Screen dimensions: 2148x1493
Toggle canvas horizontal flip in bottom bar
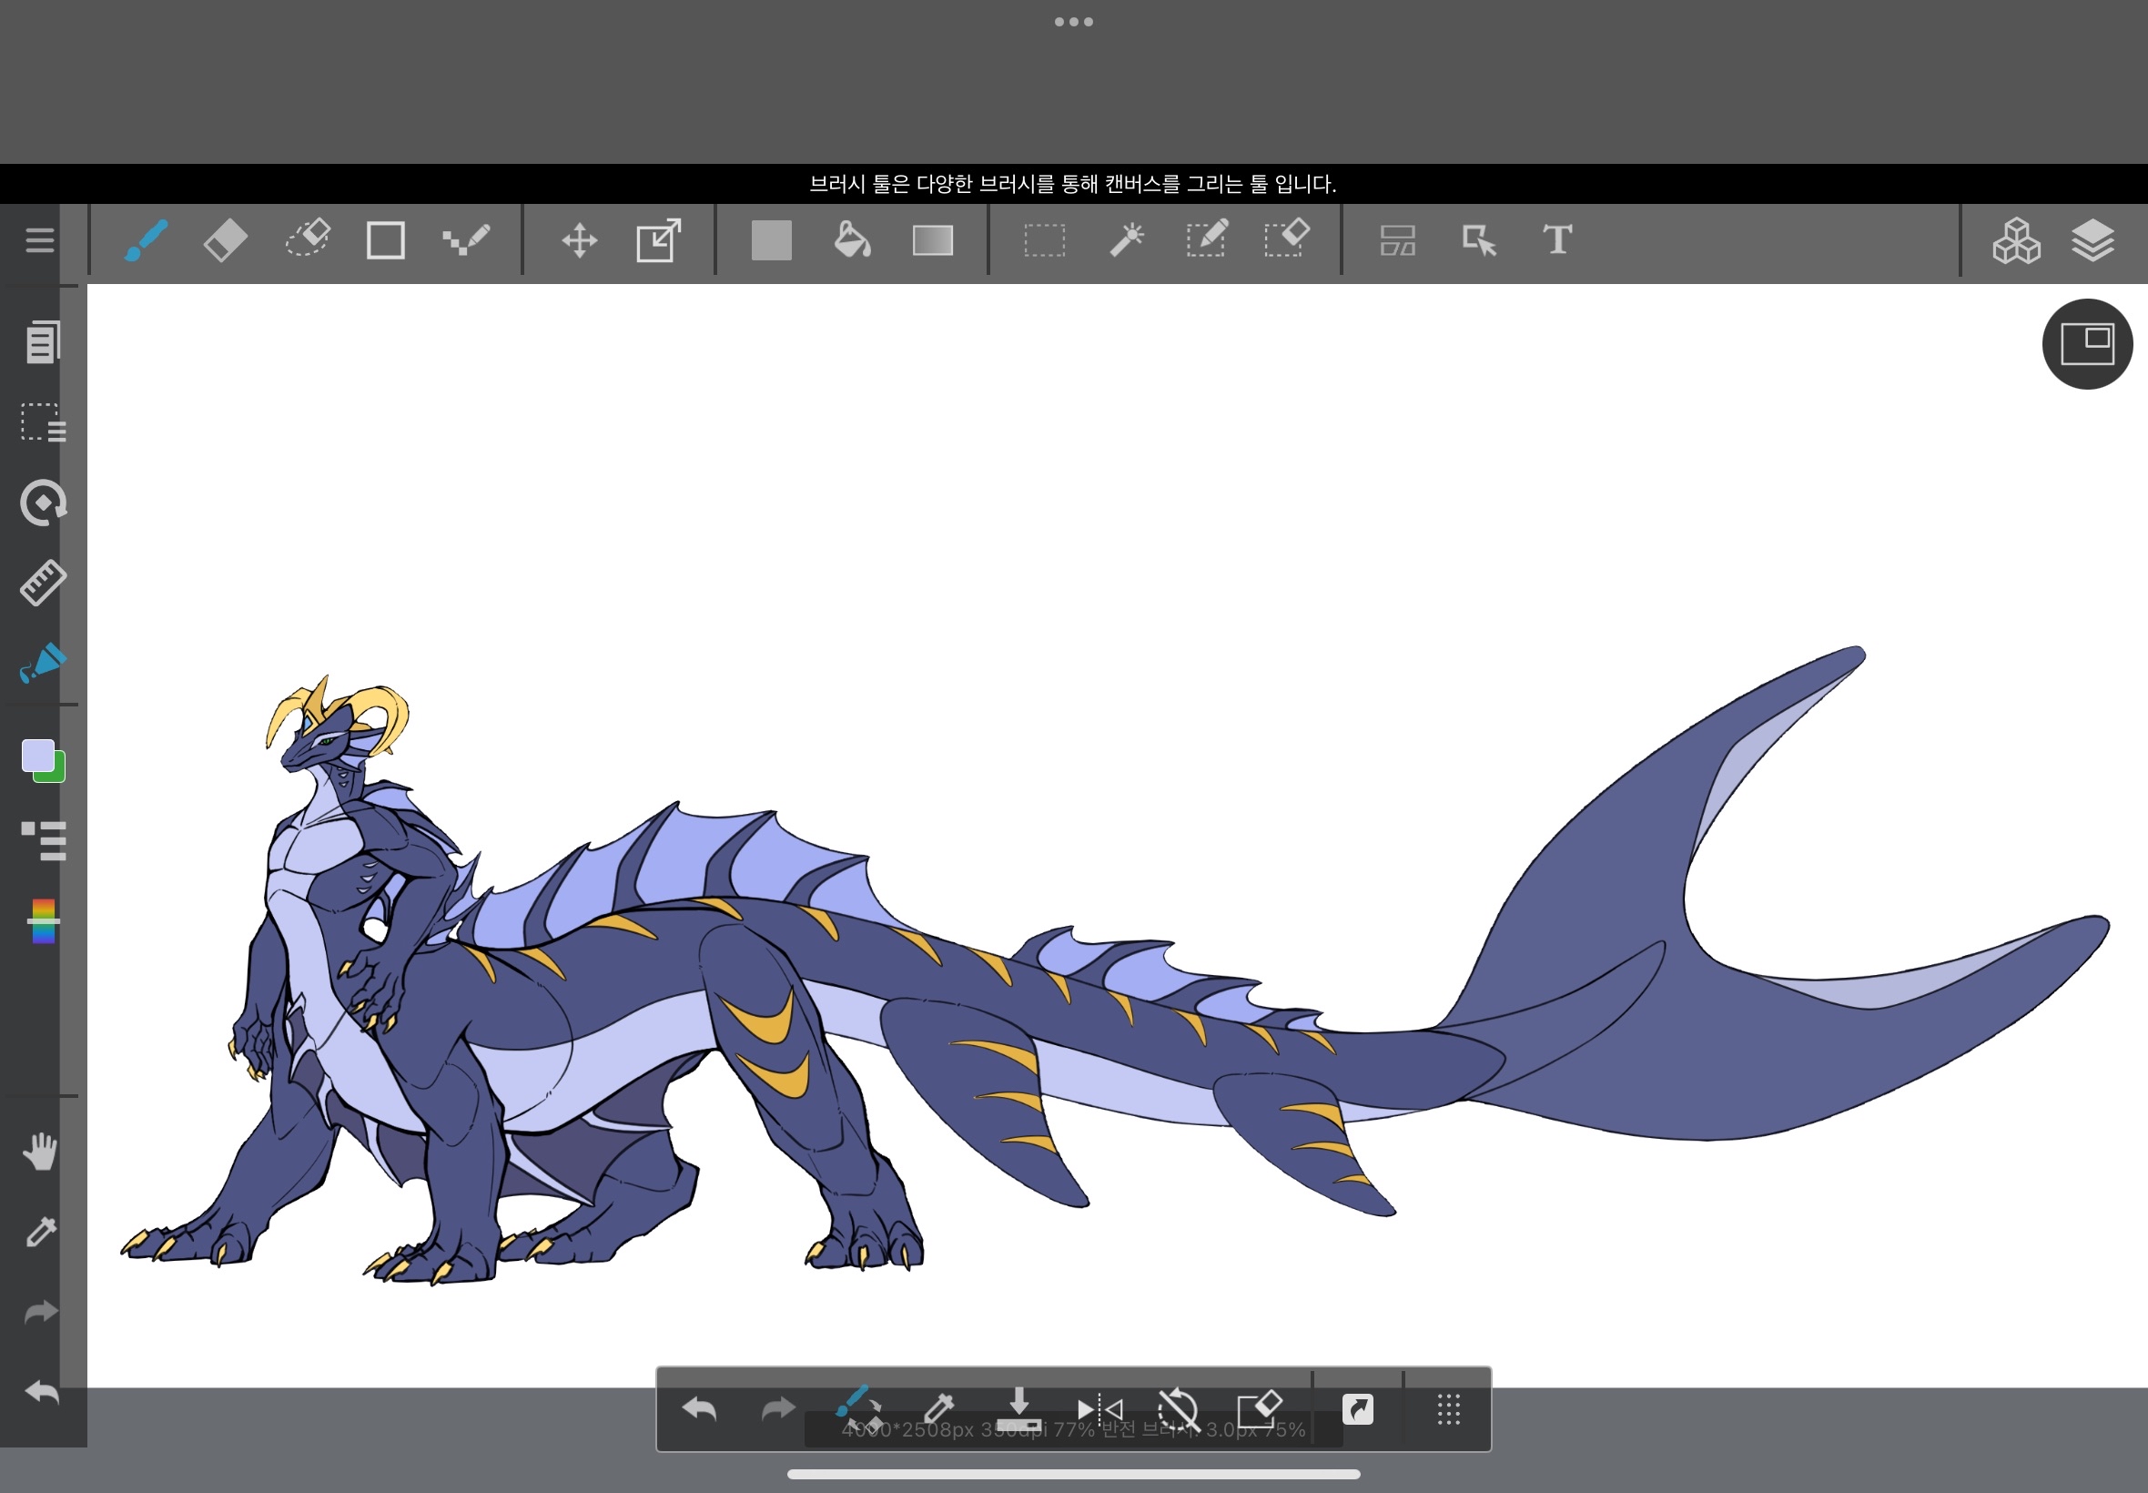click(1099, 1409)
